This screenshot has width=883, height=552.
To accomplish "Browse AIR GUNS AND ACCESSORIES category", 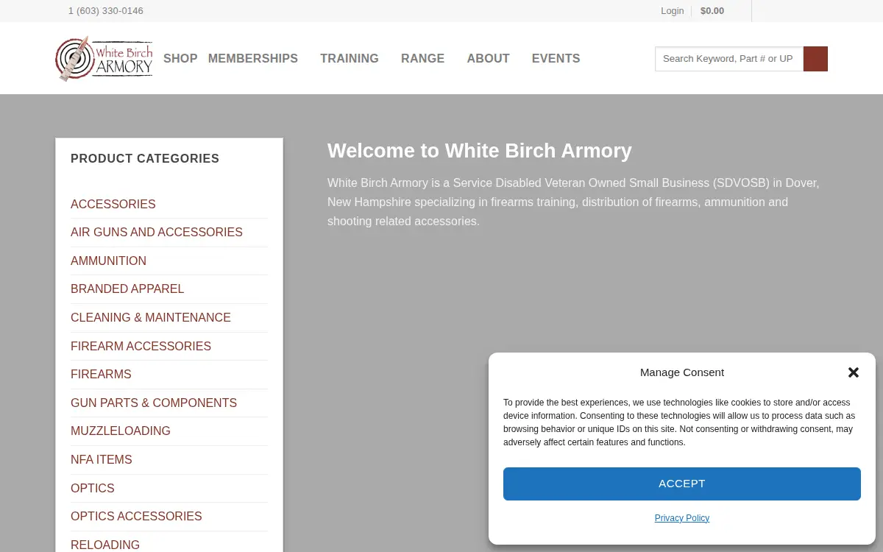I will coord(157,232).
